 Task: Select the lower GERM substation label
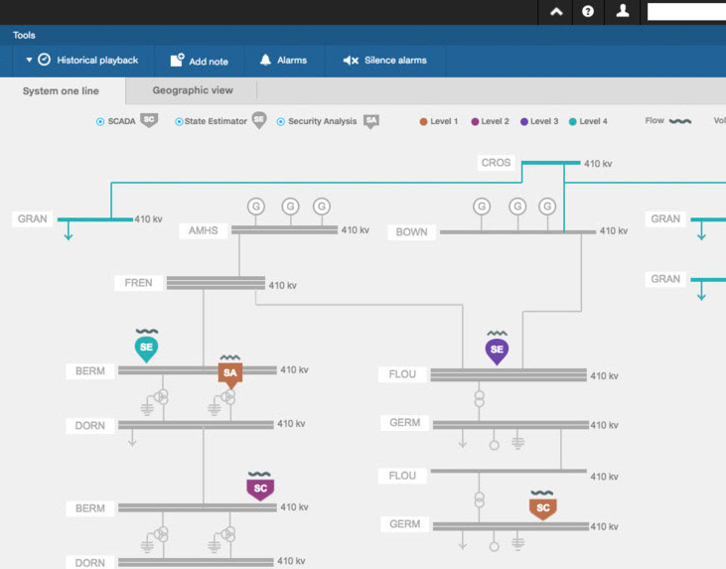pyautogui.click(x=404, y=524)
